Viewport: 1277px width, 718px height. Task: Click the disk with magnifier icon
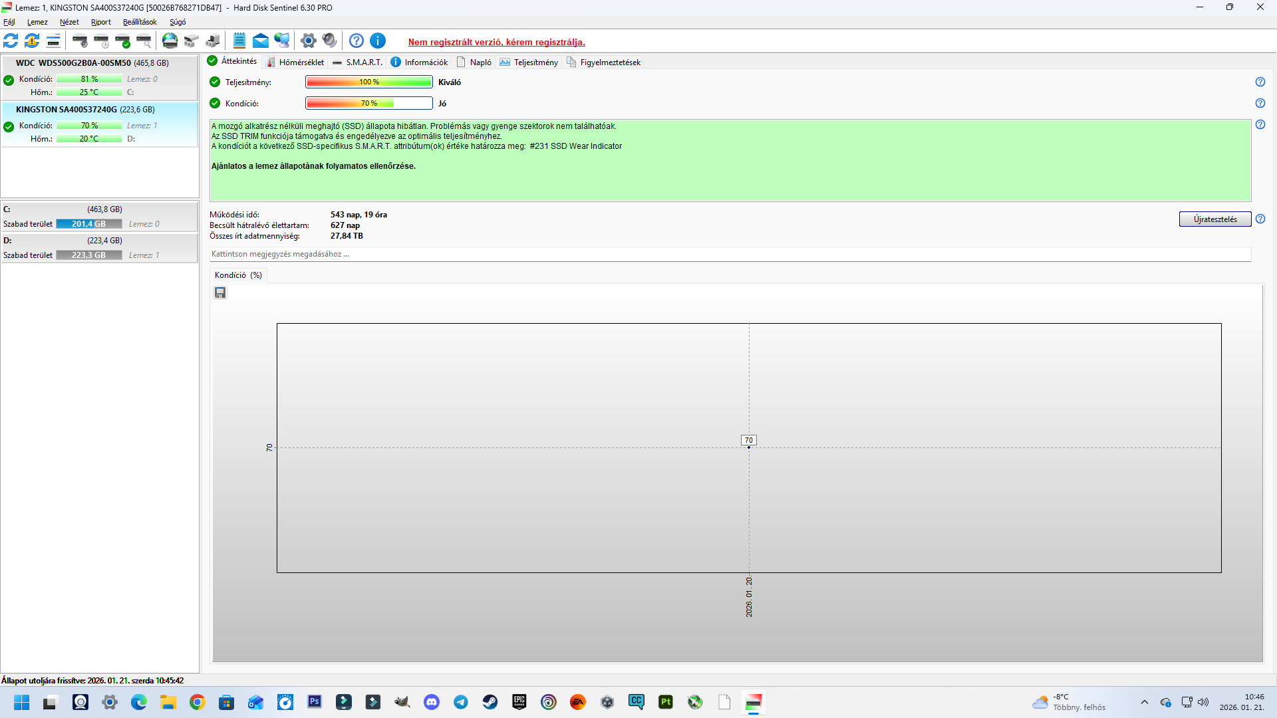pos(144,41)
